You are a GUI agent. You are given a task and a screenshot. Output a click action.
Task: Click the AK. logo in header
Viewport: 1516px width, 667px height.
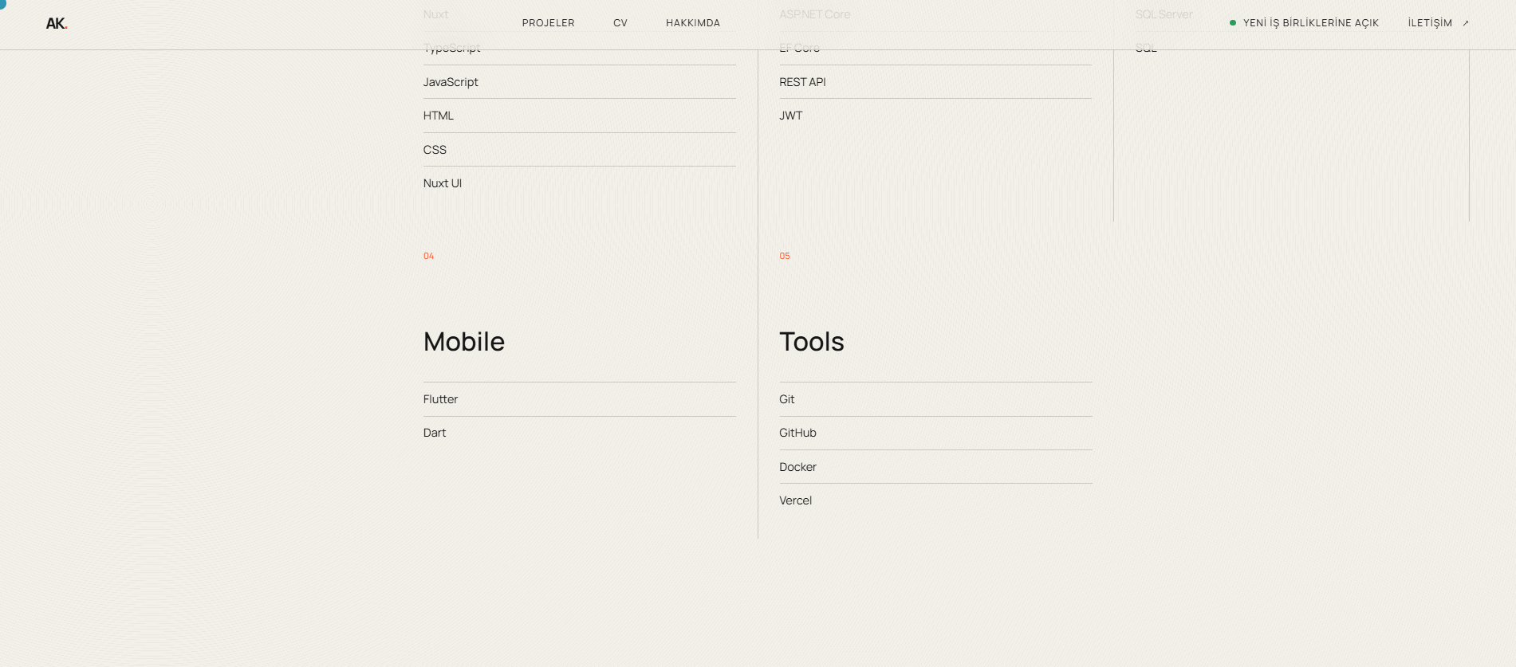tap(57, 23)
